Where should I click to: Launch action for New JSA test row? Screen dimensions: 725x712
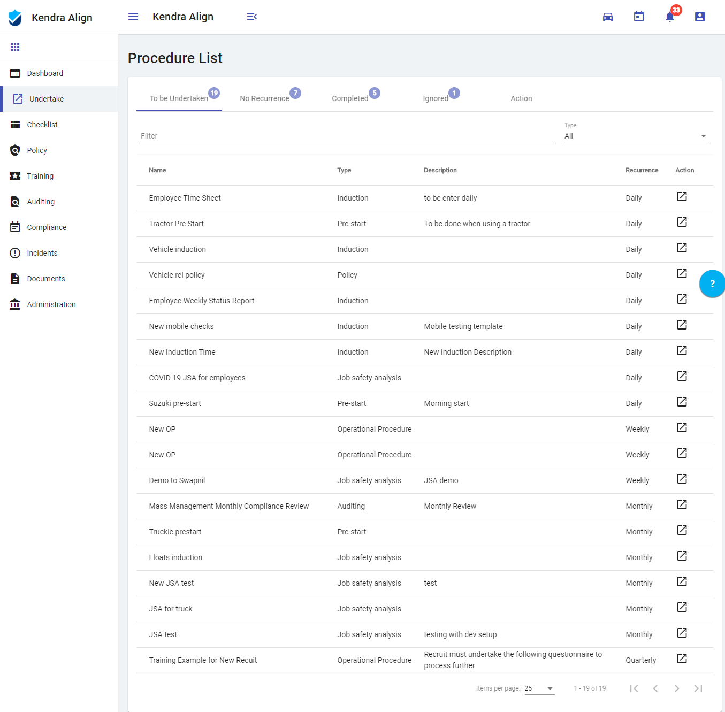point(682,581)
